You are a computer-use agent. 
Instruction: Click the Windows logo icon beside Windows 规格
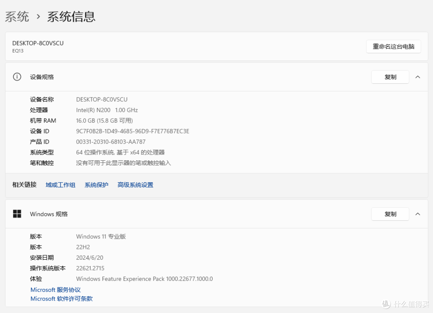point(17,214)
